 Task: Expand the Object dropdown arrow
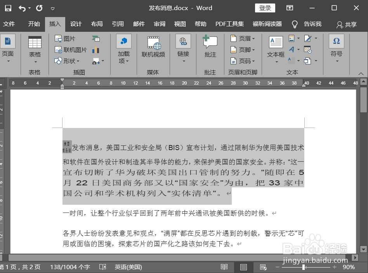316,61
